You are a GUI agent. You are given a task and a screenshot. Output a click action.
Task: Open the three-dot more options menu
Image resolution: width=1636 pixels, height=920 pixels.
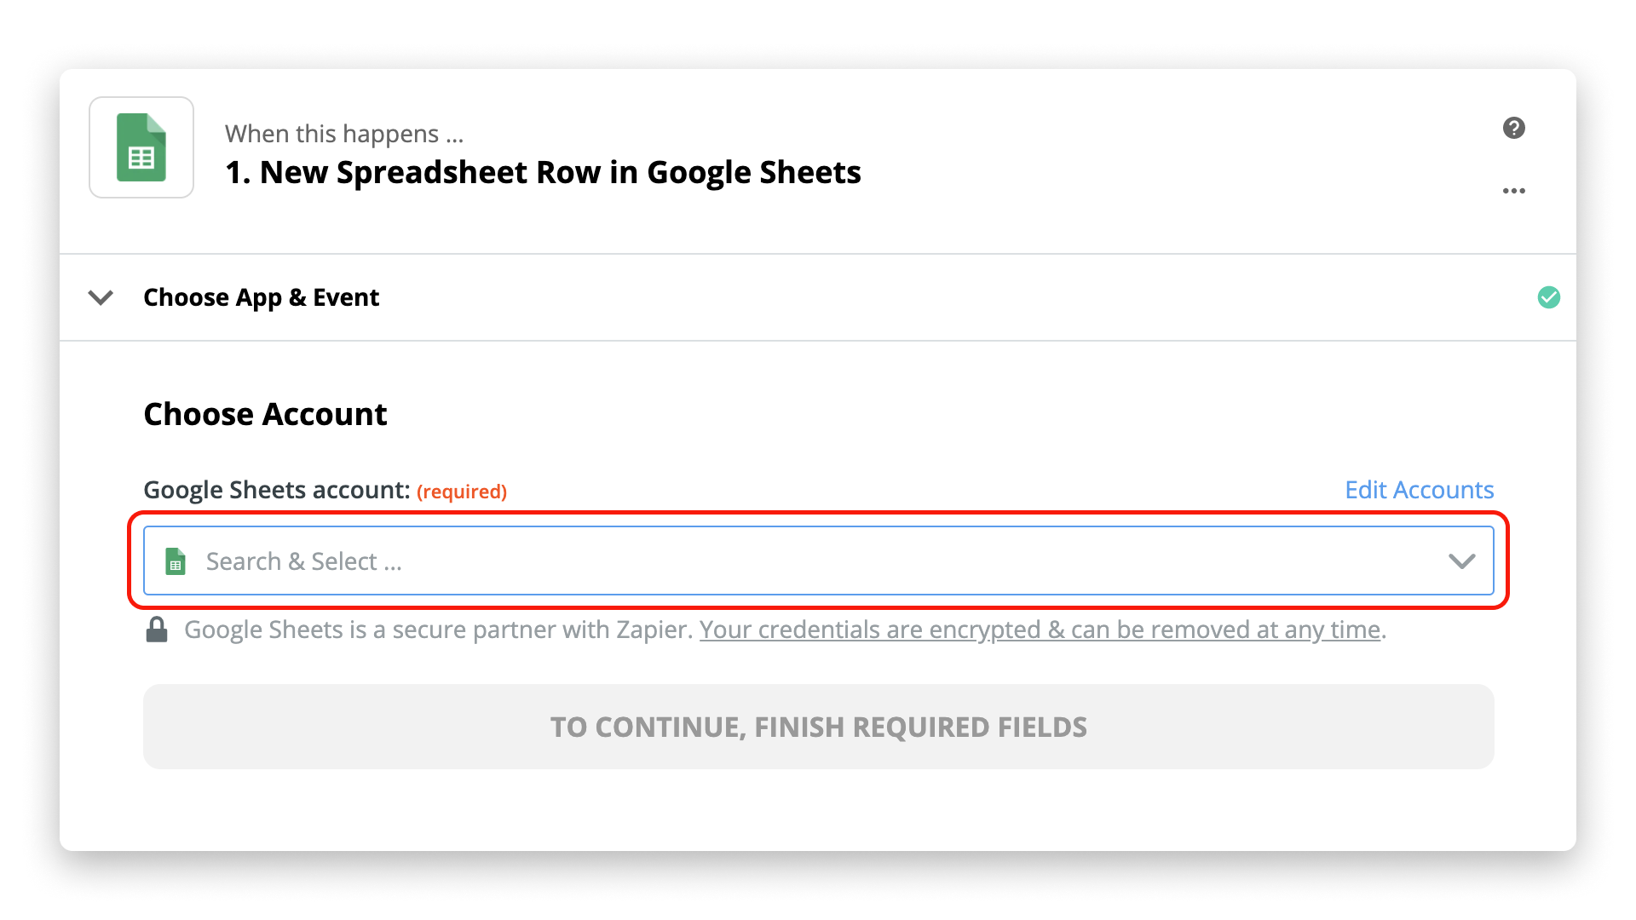(1513, 191)
